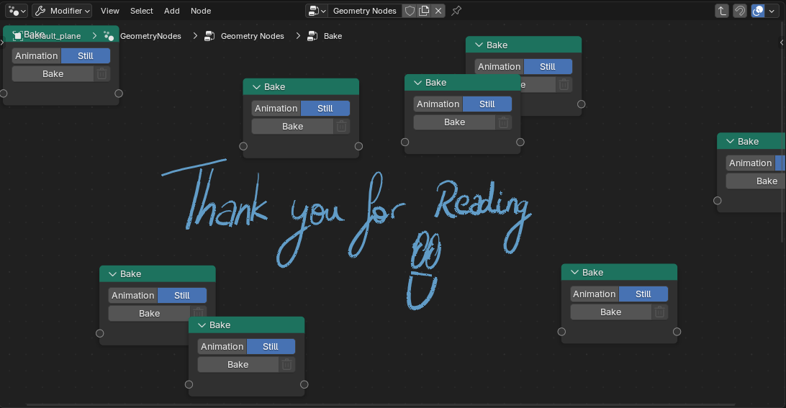Click trash icon on the Bake node overlapping breadcrumb
786x408 pixels.
click(x=101, y=73)
